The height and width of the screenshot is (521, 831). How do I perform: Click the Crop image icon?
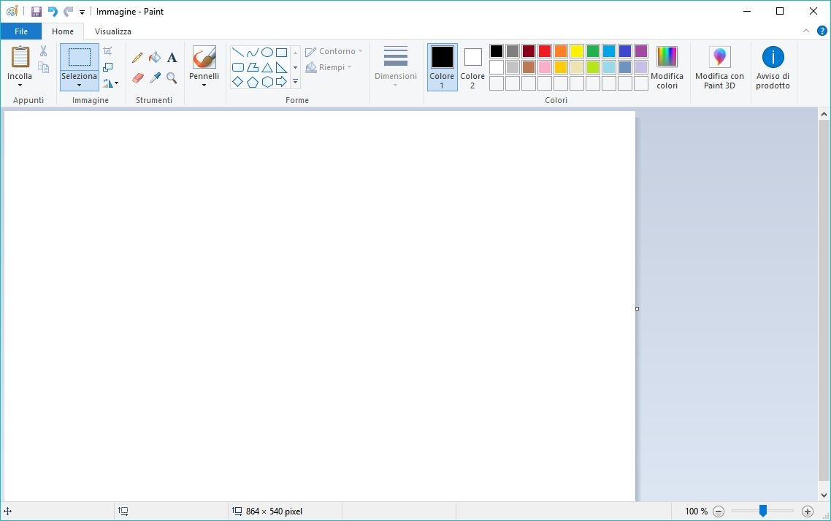tap(108, 51)
